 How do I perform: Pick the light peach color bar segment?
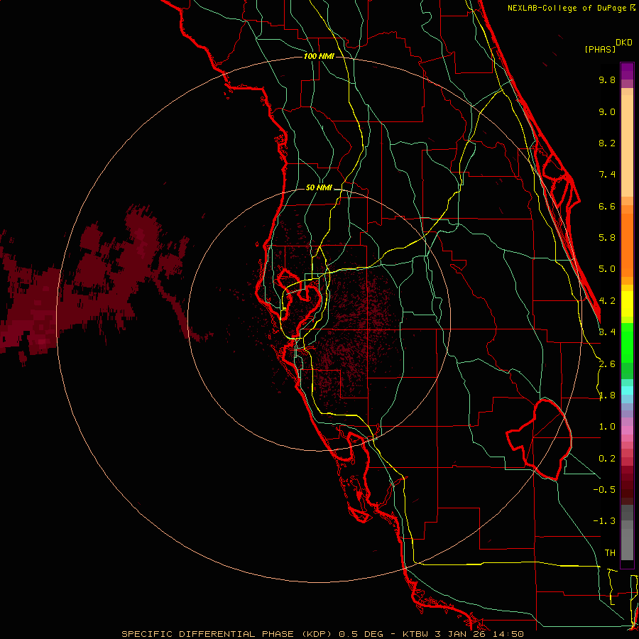click(x=627, y=146)
